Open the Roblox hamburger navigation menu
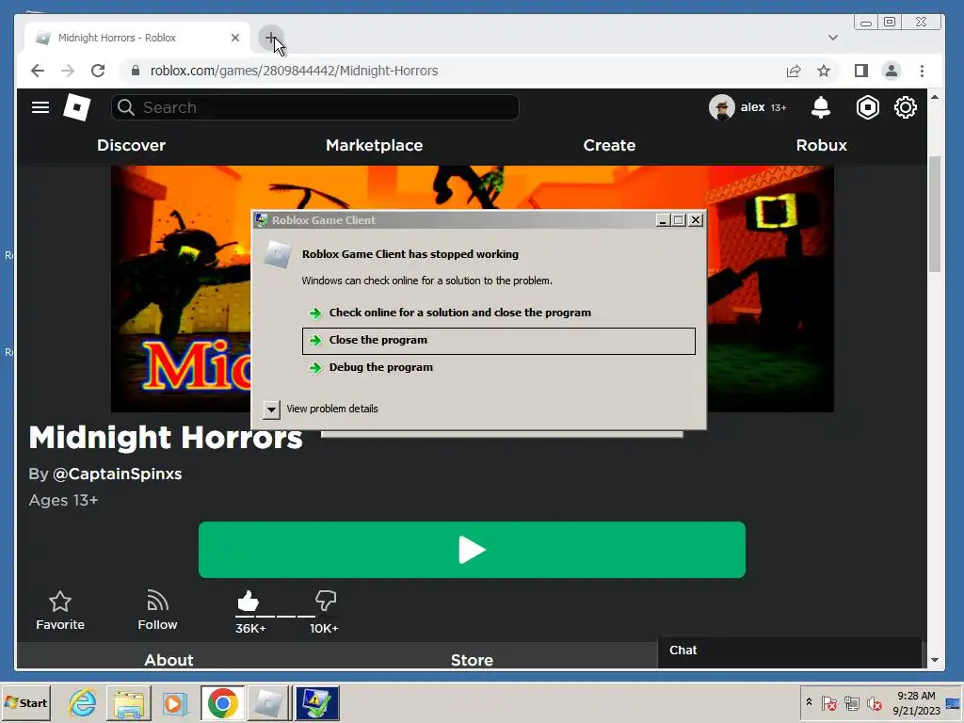The image size is (964, 723). [x=40, y=107]
